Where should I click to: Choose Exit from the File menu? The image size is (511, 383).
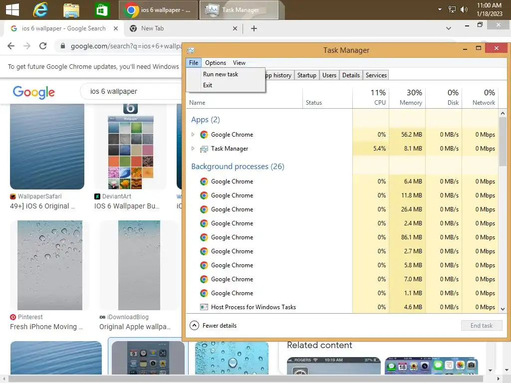226,85
